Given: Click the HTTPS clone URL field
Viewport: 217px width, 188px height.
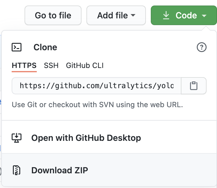Looking at the screenshot, I should point(96,86).
